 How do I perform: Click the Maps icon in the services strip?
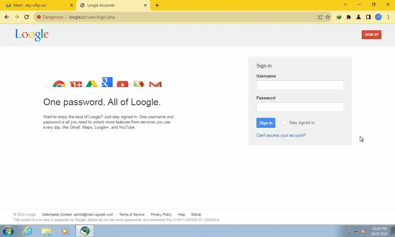coord(139,84)
